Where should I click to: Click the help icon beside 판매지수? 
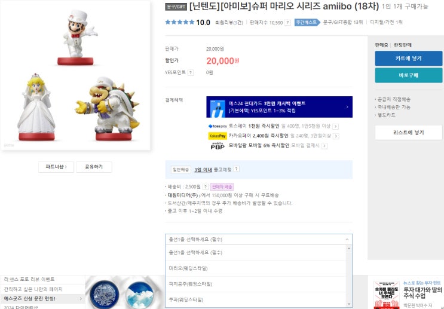click(x=287, y=23)
